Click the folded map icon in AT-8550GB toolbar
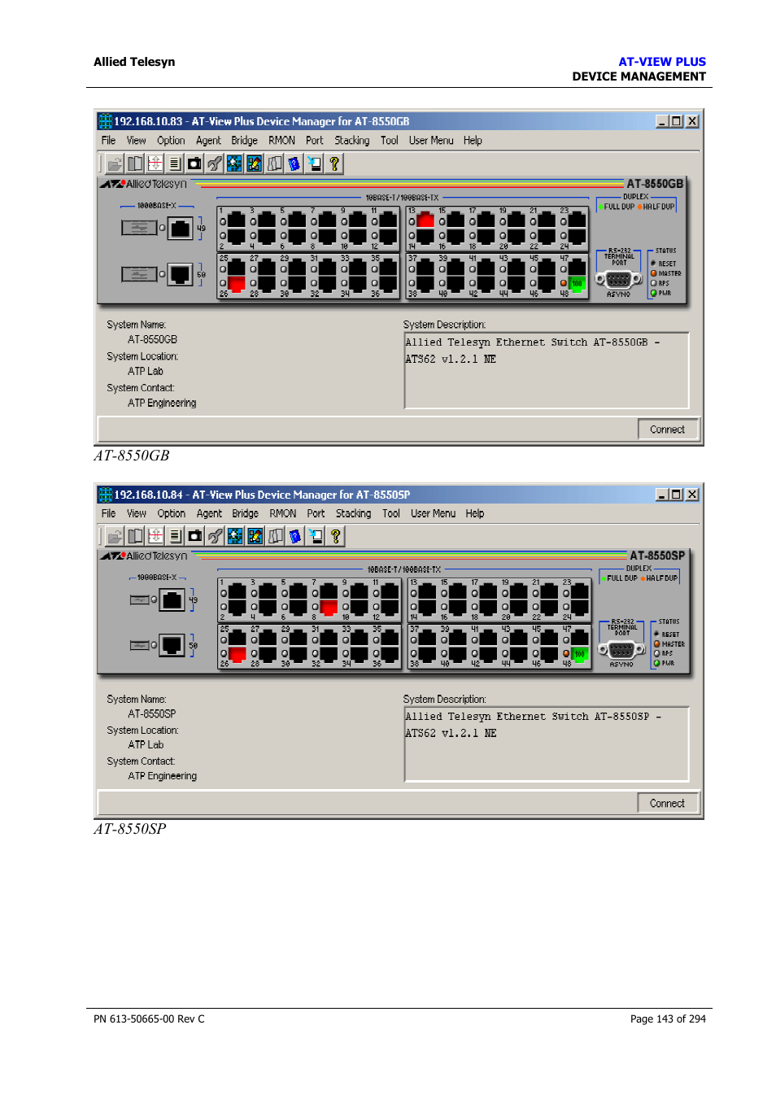 pos(274,164)
